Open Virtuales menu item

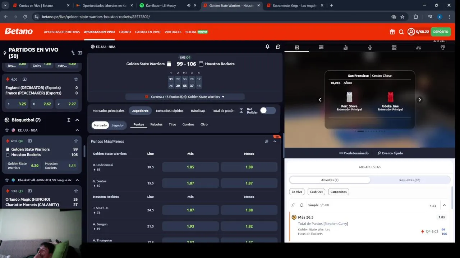(173, 32)
